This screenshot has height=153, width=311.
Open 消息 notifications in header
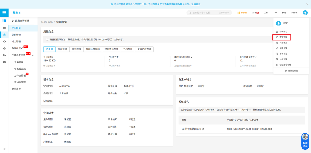(255, 12)
